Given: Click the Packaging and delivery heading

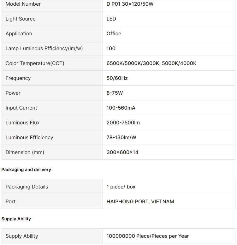Looking at the screenshot, I should pos(26,170).
